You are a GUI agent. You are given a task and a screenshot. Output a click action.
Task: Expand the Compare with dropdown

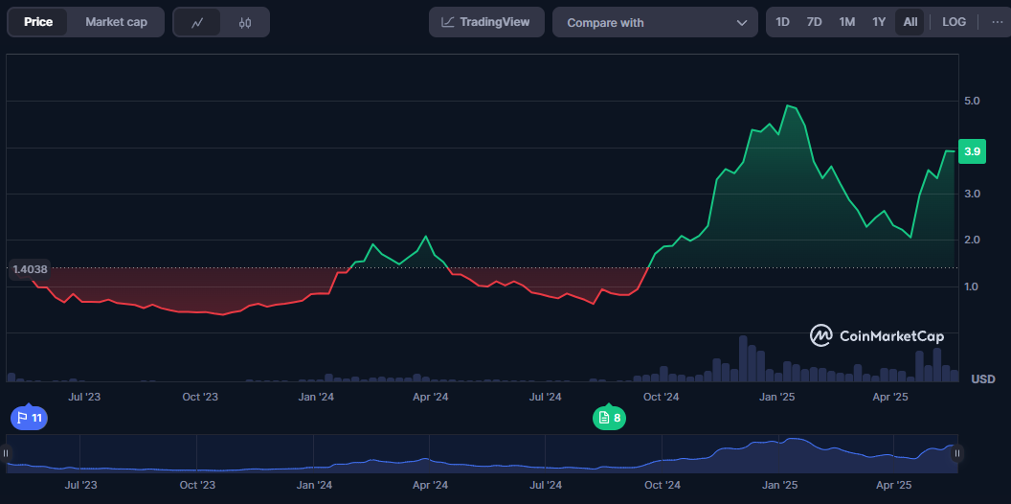pyautogui.click(x=655, y=22)
